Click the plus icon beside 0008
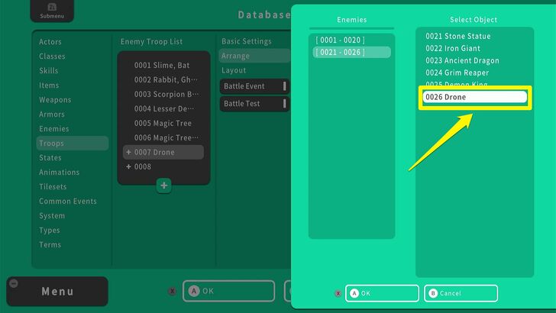Screen dimensions: 556x313 pos(129,166)
